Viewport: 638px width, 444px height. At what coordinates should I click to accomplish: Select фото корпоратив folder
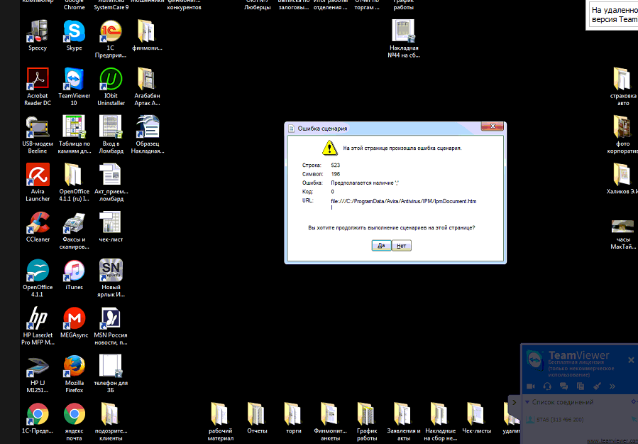(623, 134)
